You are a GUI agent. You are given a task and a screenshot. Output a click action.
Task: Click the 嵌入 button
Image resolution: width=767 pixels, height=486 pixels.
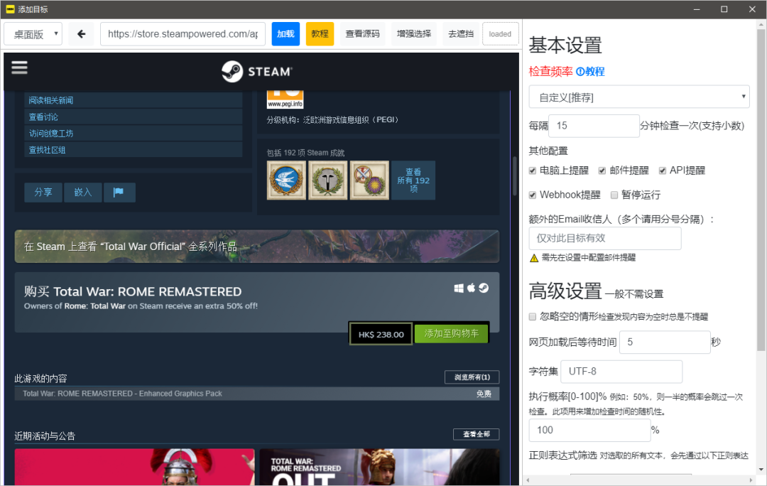point(83,193)
